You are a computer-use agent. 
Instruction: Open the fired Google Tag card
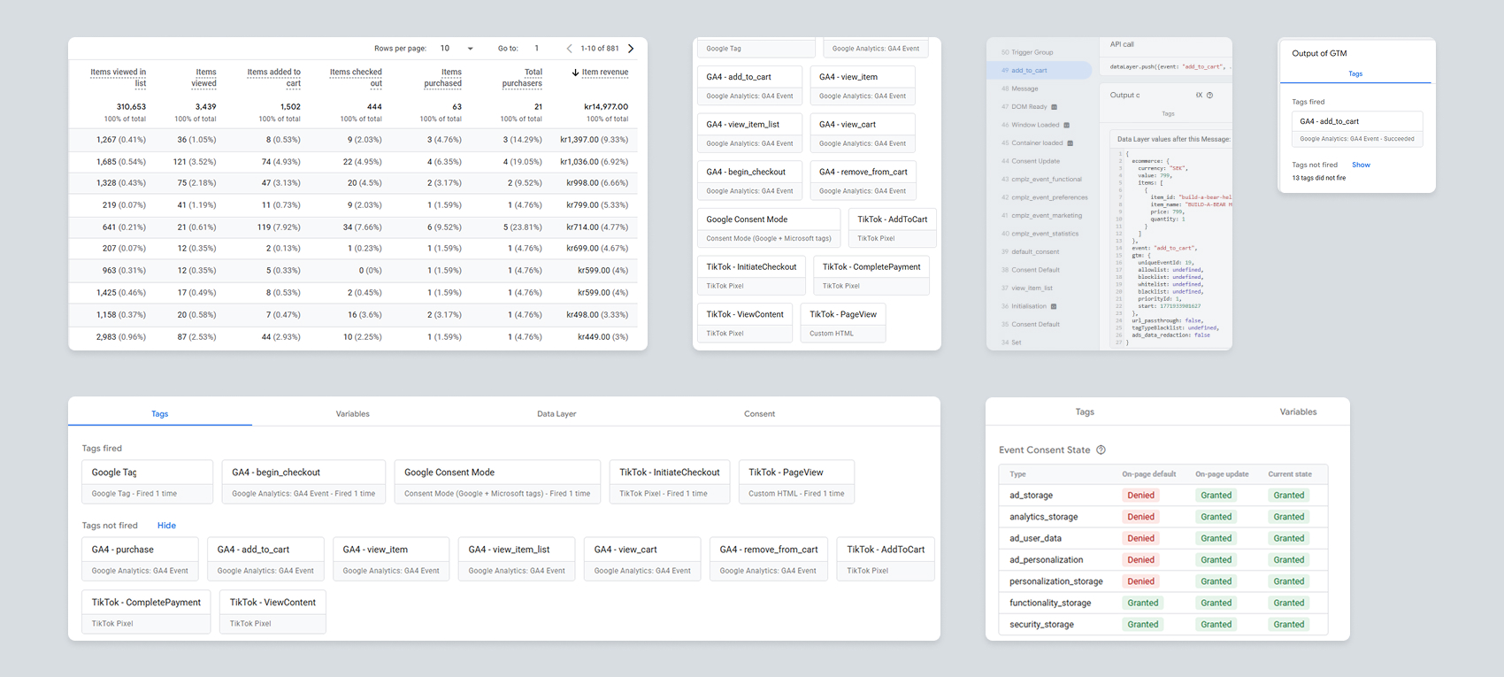click(148, 481)
